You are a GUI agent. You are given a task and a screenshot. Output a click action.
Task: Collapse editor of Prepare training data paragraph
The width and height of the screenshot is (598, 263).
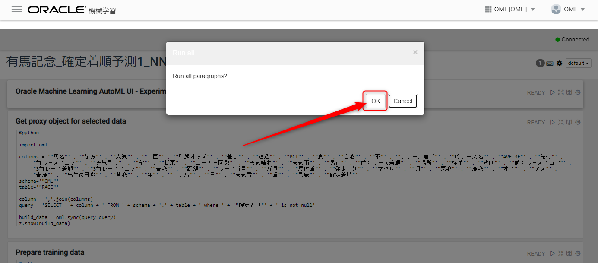561,253
